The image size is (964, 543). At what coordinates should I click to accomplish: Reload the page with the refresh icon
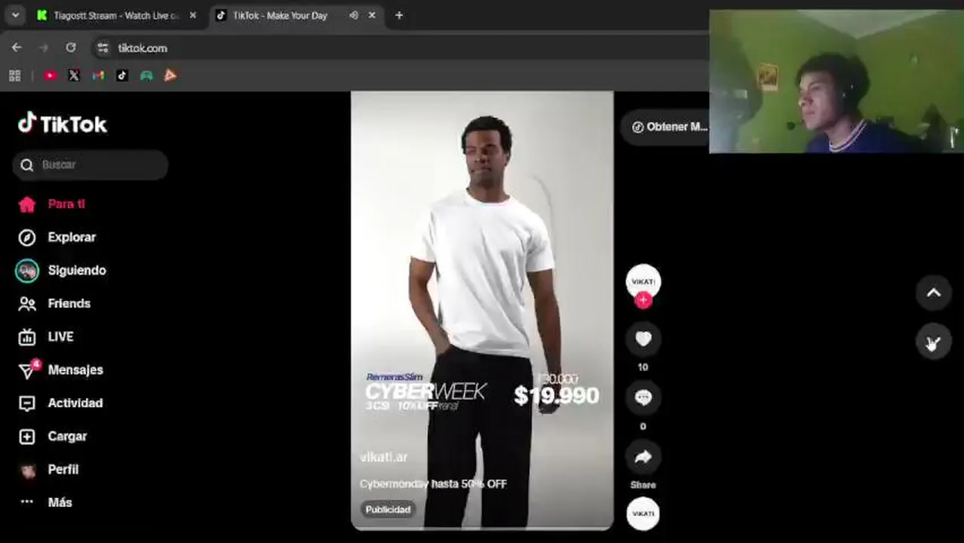70,48
